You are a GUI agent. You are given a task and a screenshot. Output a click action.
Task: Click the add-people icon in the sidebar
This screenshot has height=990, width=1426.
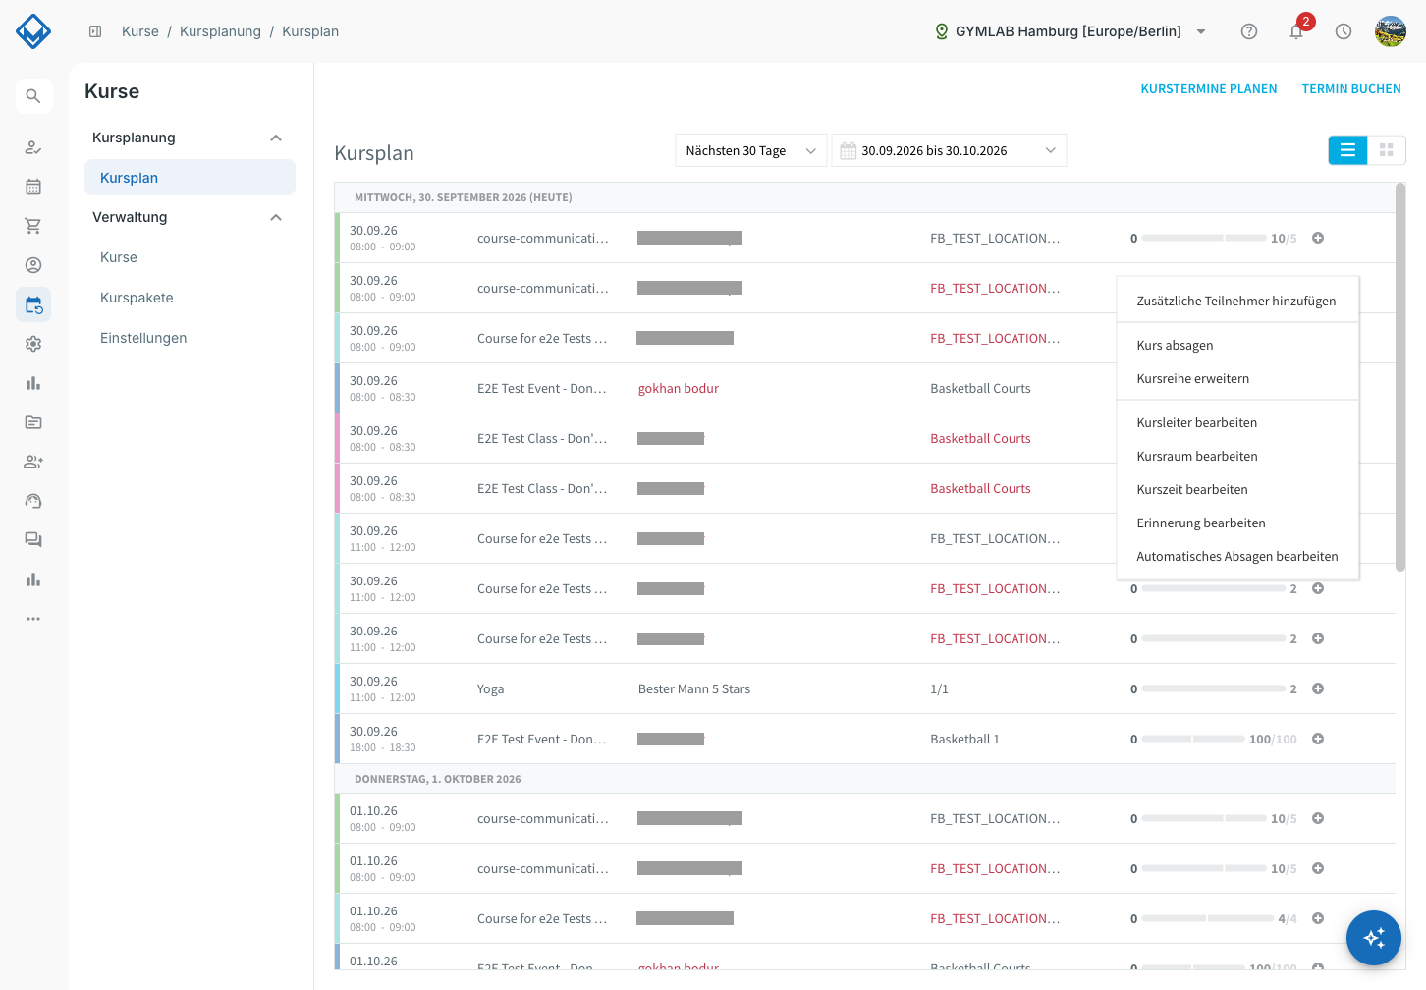(x=33, y=462)
